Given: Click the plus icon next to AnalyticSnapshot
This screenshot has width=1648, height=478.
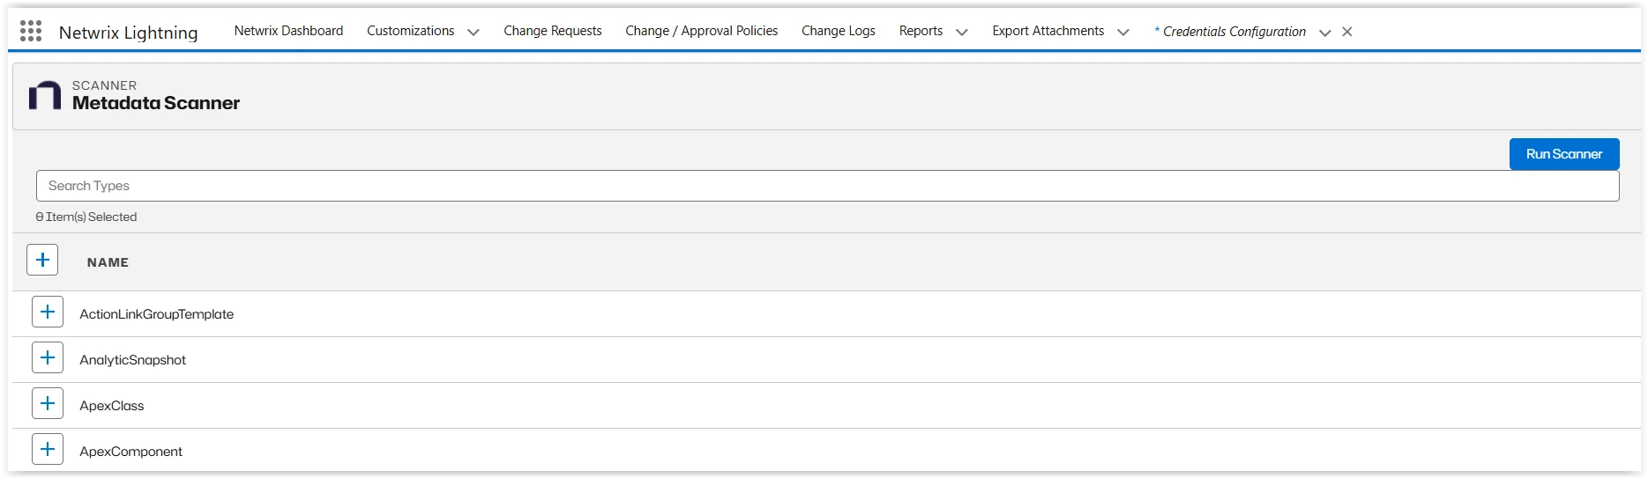Looking at the screenshot, I should pyautogui.click(x=48, y=357).
